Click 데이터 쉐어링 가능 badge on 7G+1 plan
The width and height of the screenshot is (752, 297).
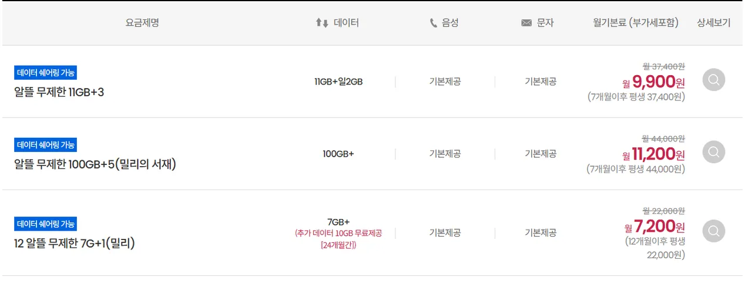click(x=46, y=224)
